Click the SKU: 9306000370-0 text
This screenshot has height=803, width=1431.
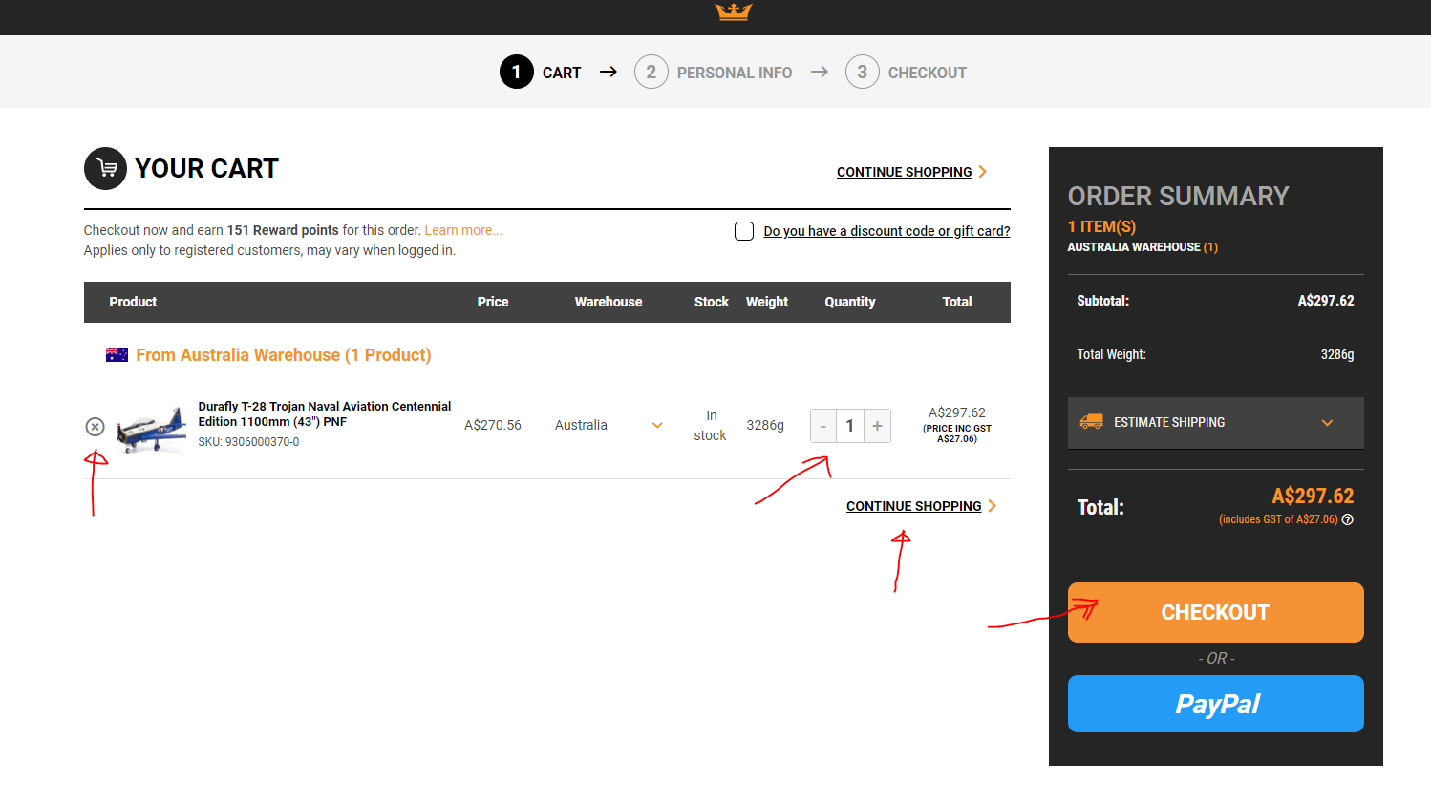(248, 442)
